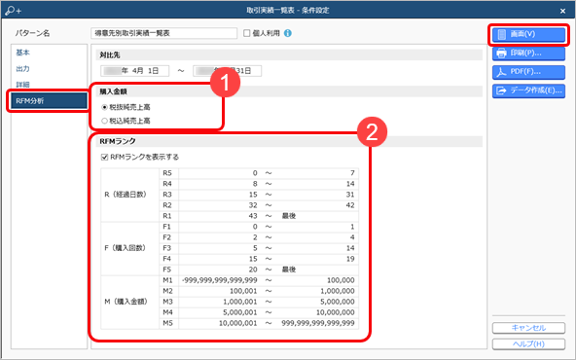This screenshot has width=576, height=360.
Task: Click the データ作成(E) button
Action: pyautogui.click(x=528, y=90)
